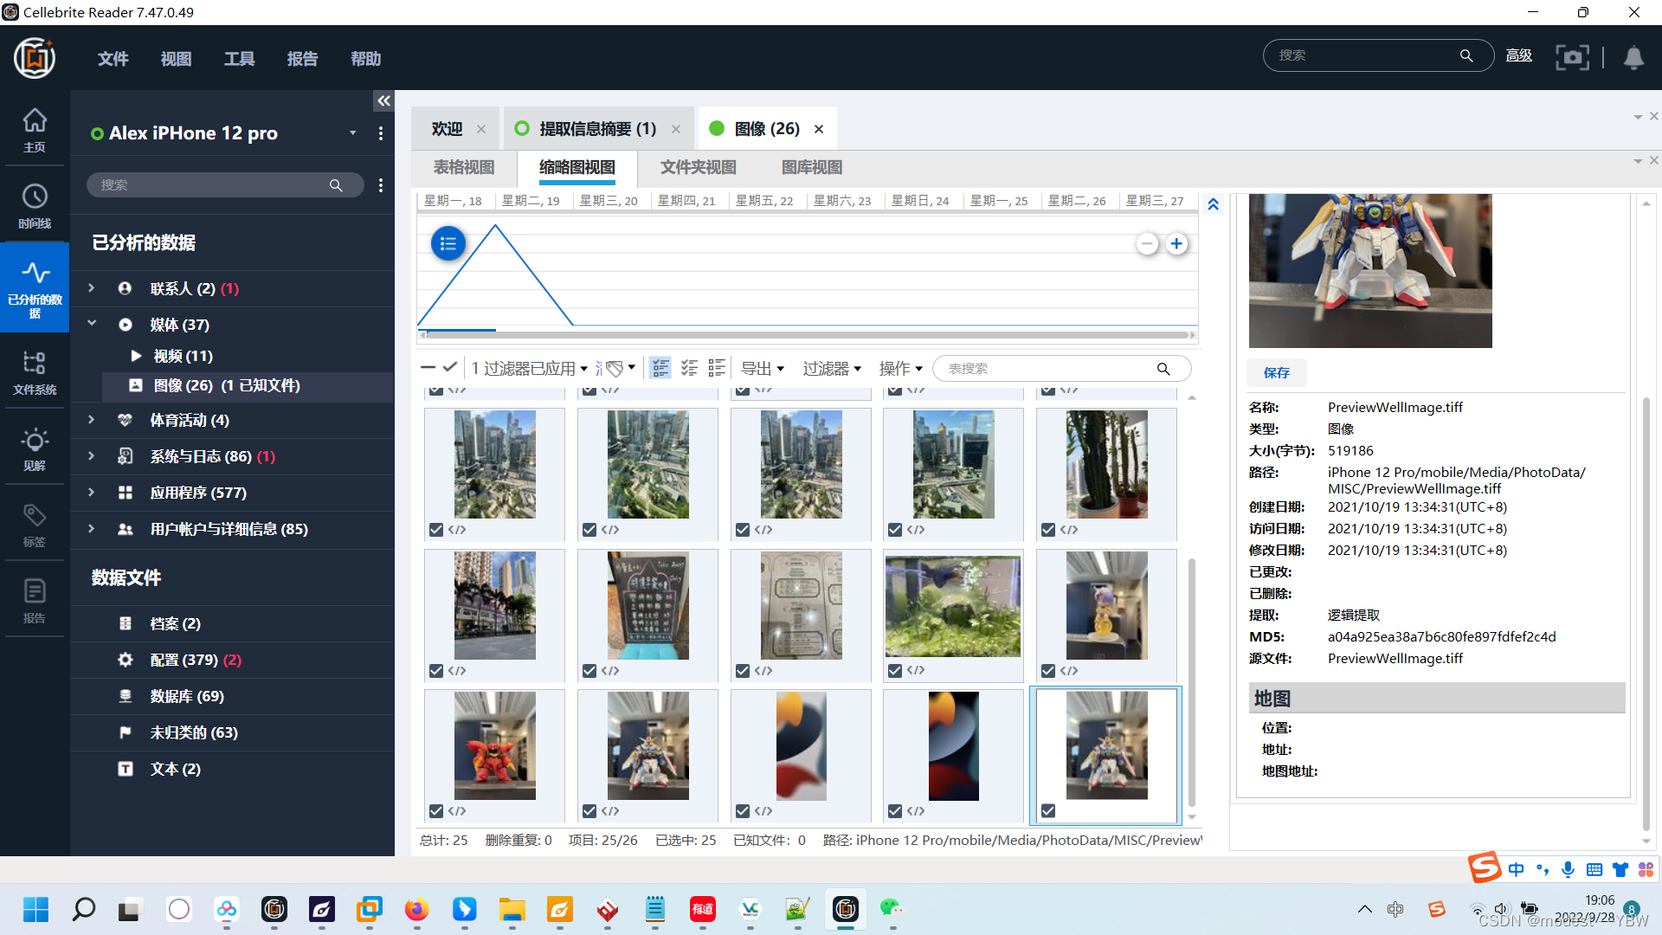Uncheck the red robot figure image checkbox
Viewport: 1662px width, 935px height.
pyautogui.click(x=436, y=811)
